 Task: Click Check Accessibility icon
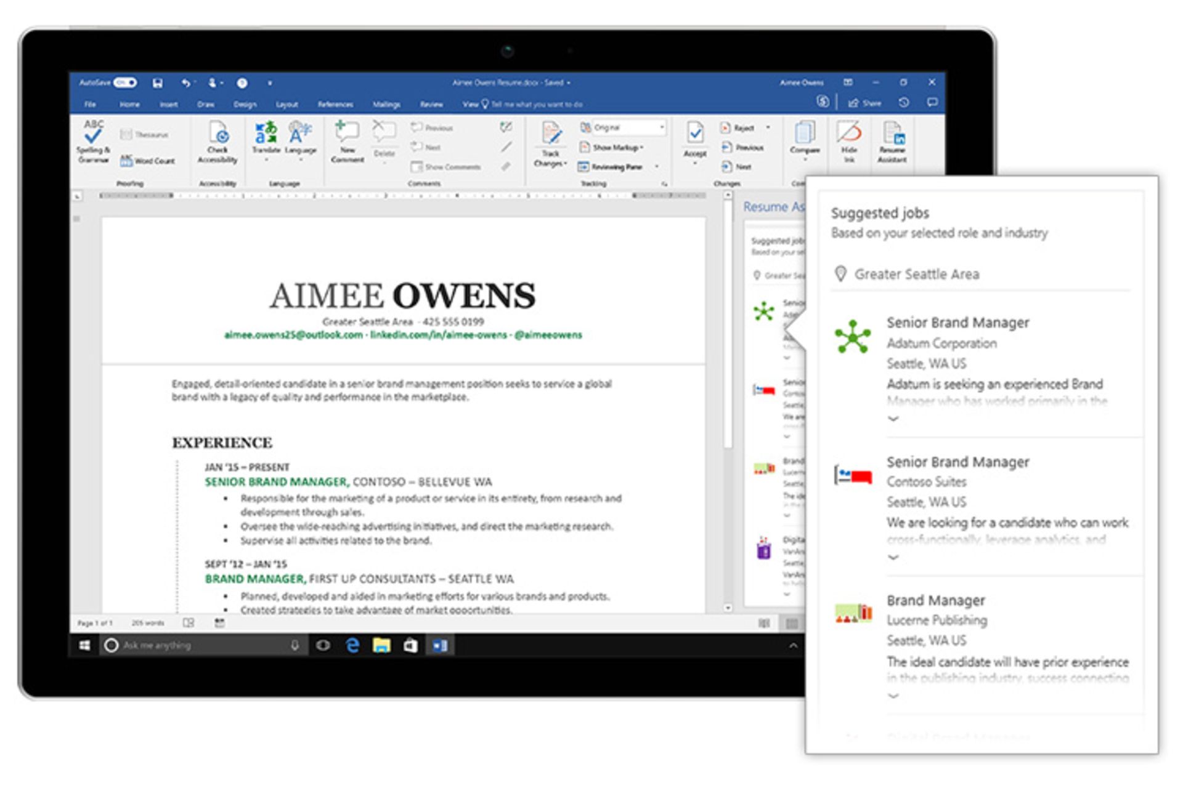click(x=217, y=142)
